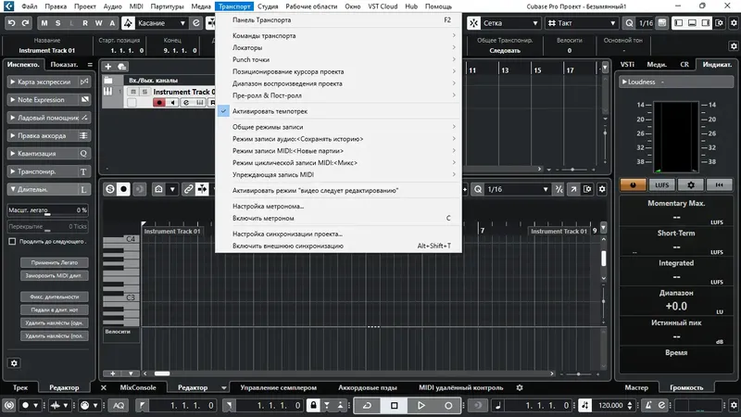Expand Карта экспрессии inspector section
Viewport: 741px width, 417px height.
48,82
